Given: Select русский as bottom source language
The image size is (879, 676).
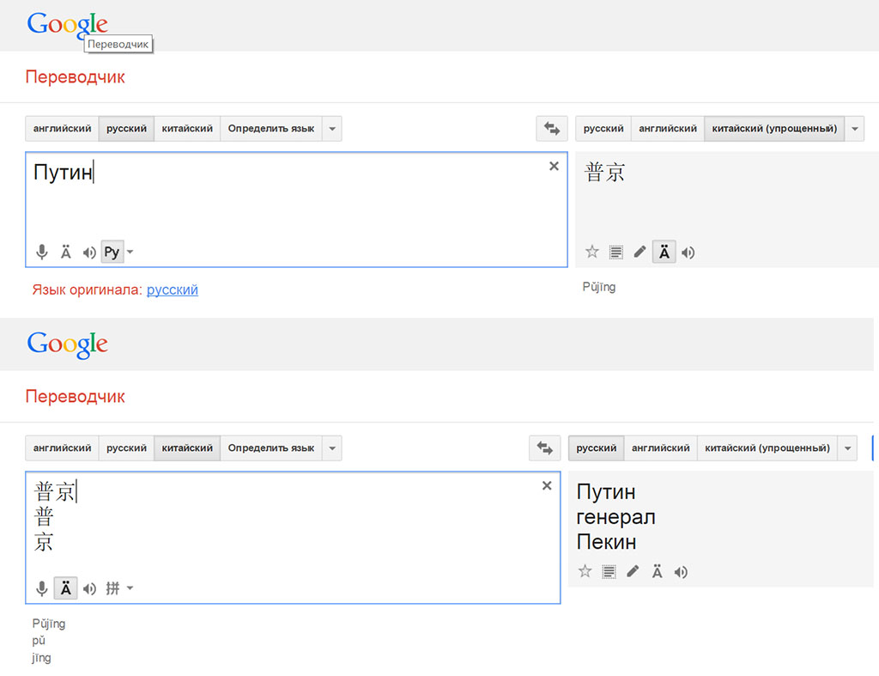Looking at the screenshot, I should coord(127,448).
